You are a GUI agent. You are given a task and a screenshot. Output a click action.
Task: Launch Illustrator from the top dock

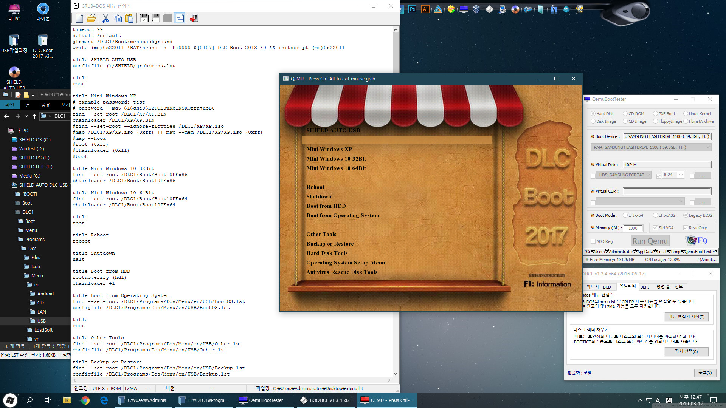click(425, 9)
